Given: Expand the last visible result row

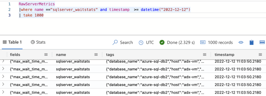Looking at the screenshot, I should pyautogui.click(x=3, y=92).
